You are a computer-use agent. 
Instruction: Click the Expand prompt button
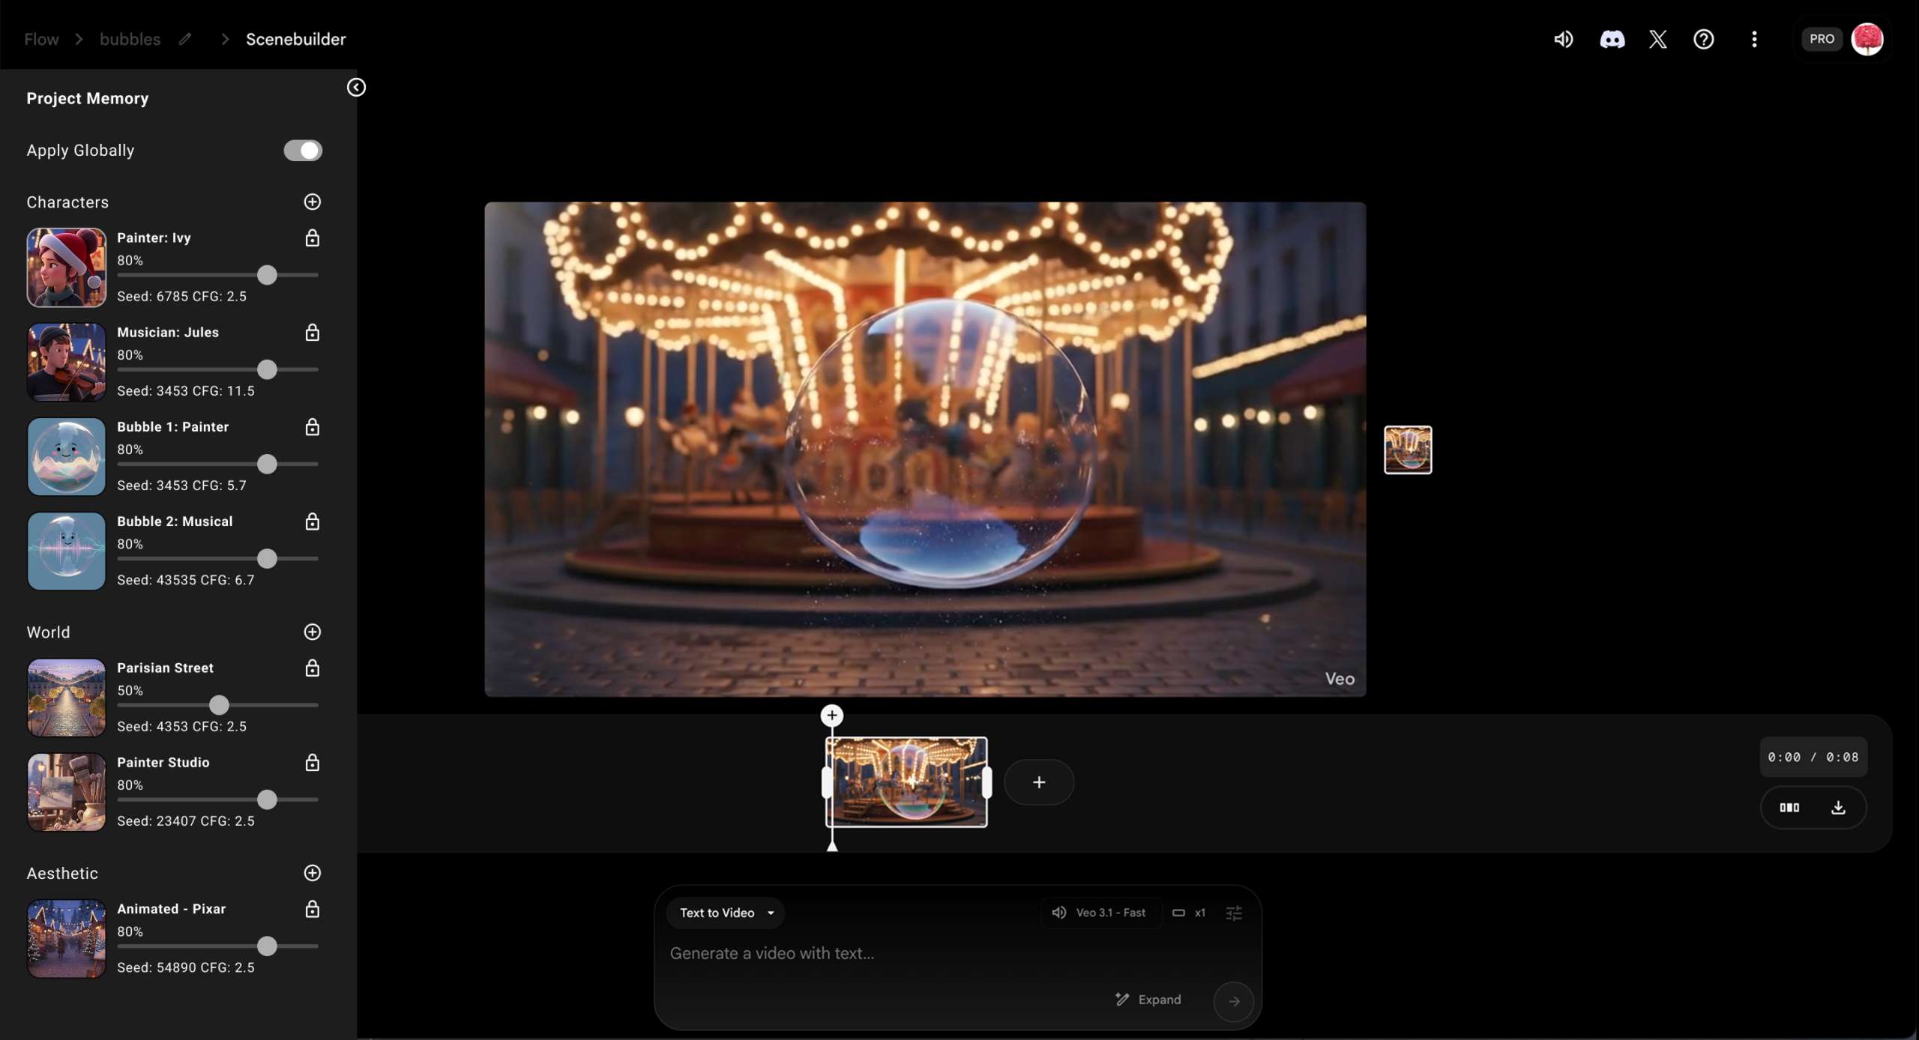coord(1148,1000)
